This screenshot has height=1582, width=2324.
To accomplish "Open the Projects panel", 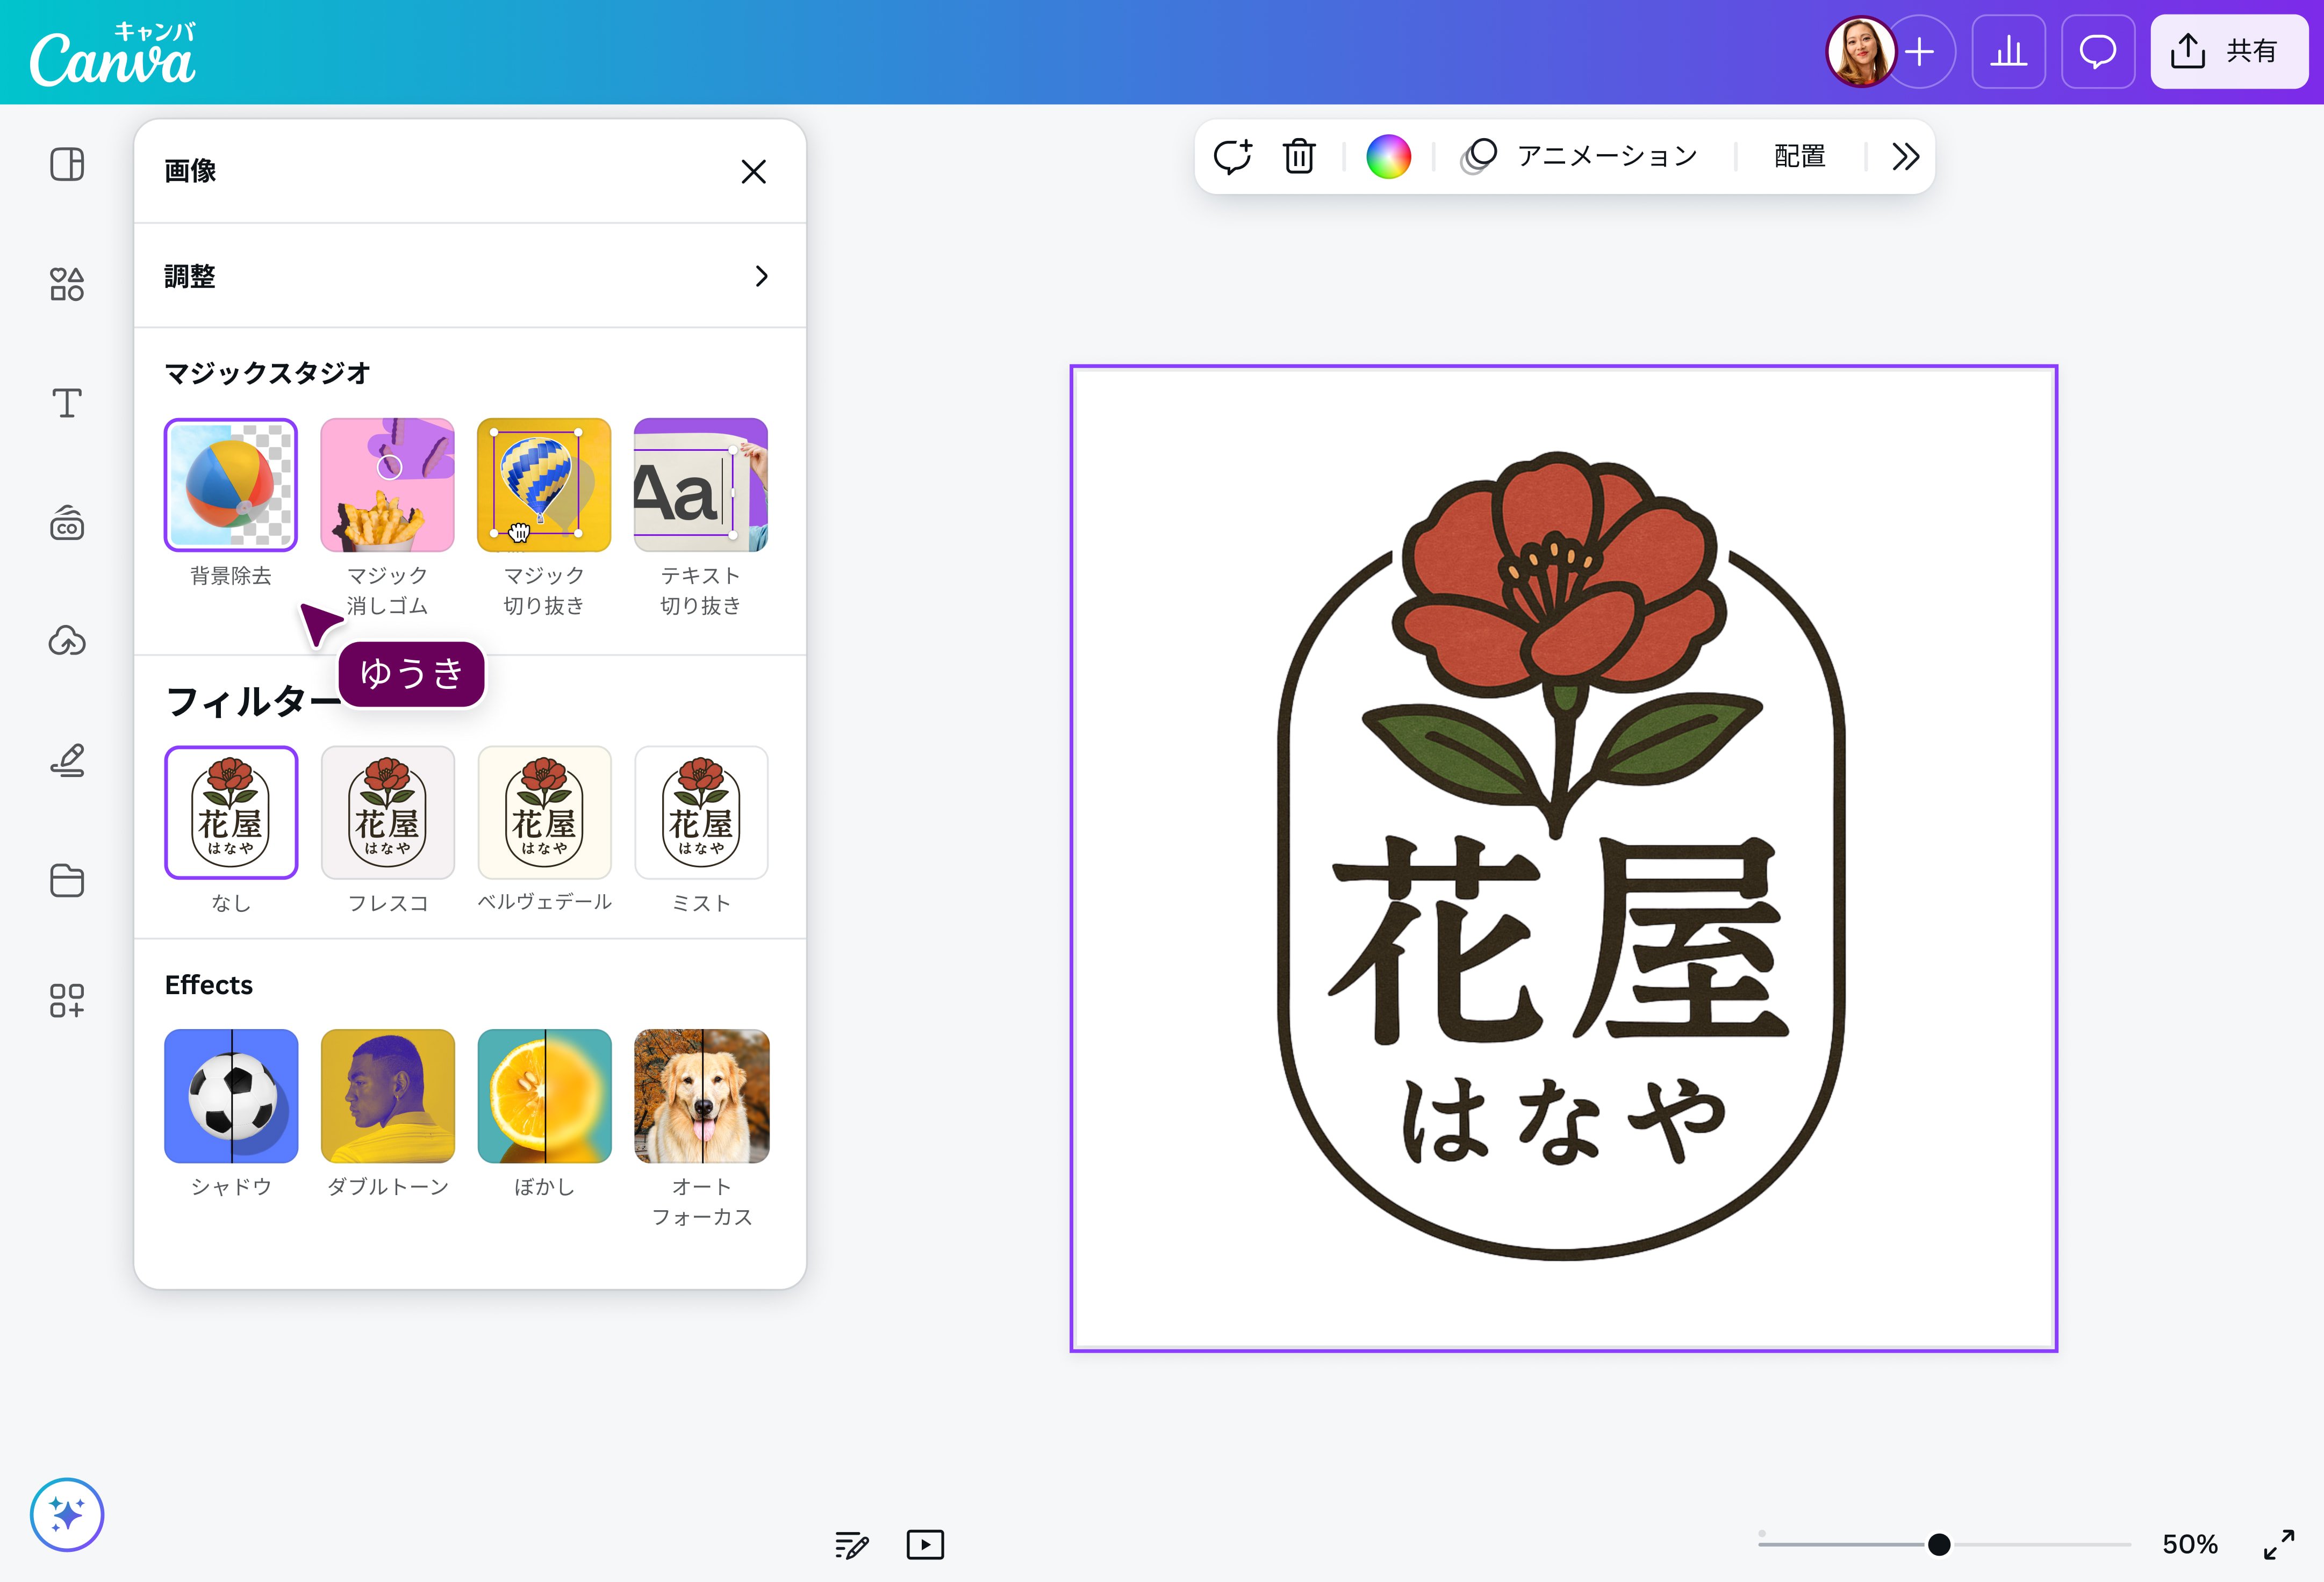I will [x=66, y=881].
